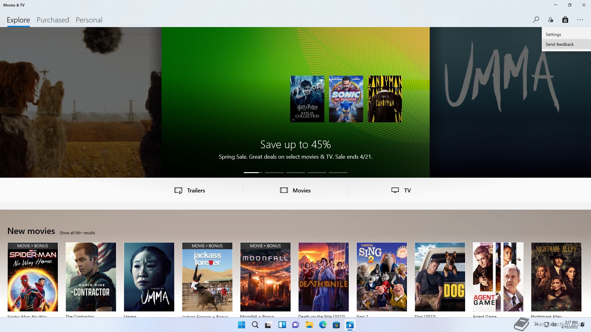Choose Settings from the overflow menu
This screenshot has width=591, height=332.
point(566,34)
